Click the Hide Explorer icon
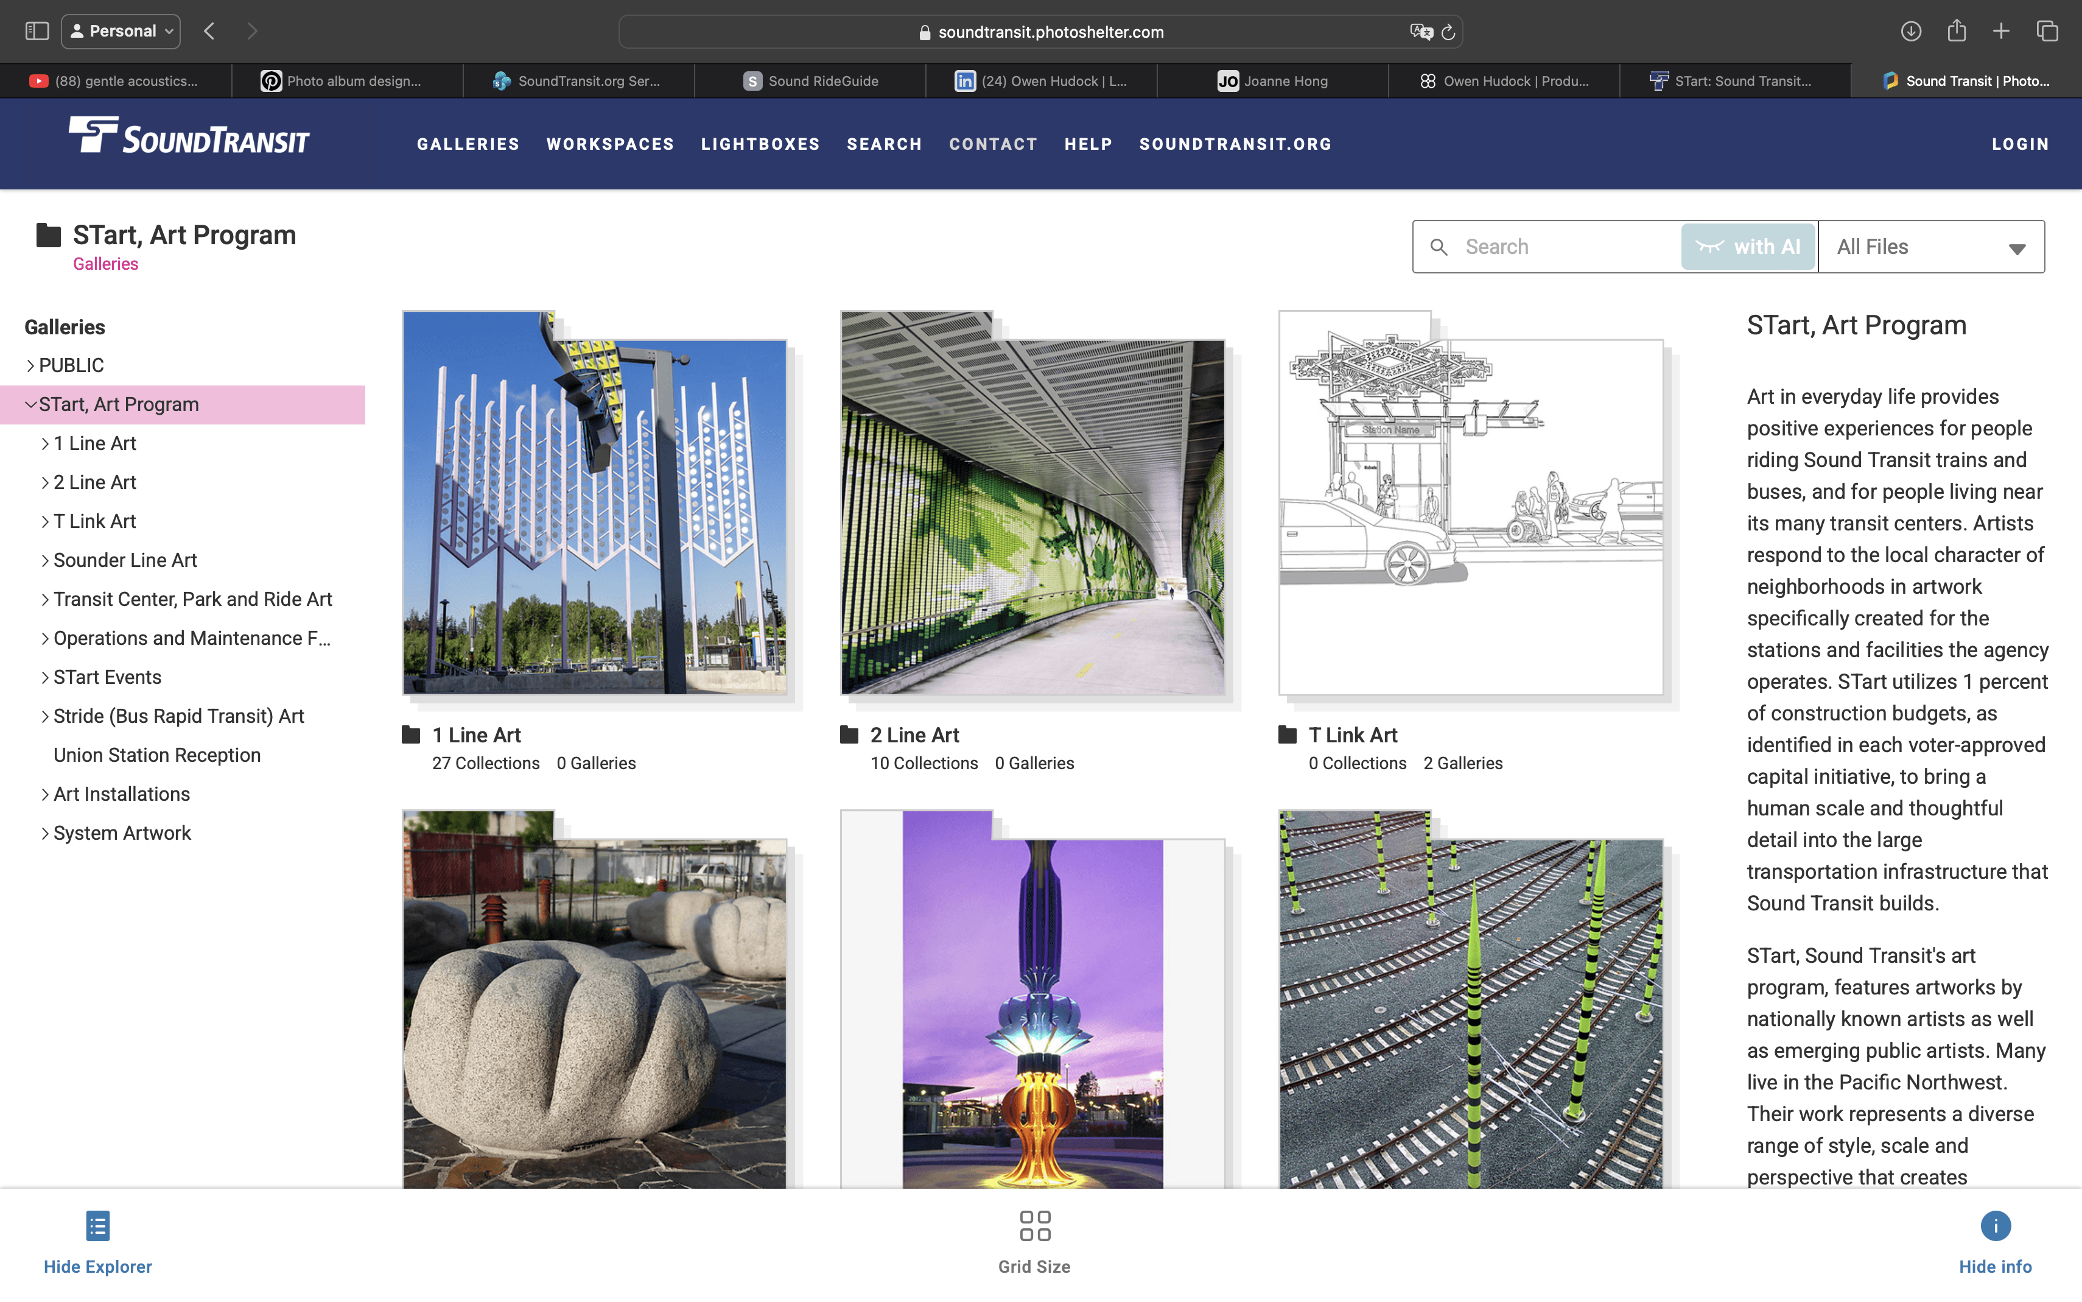 [x=97, y=1226]
